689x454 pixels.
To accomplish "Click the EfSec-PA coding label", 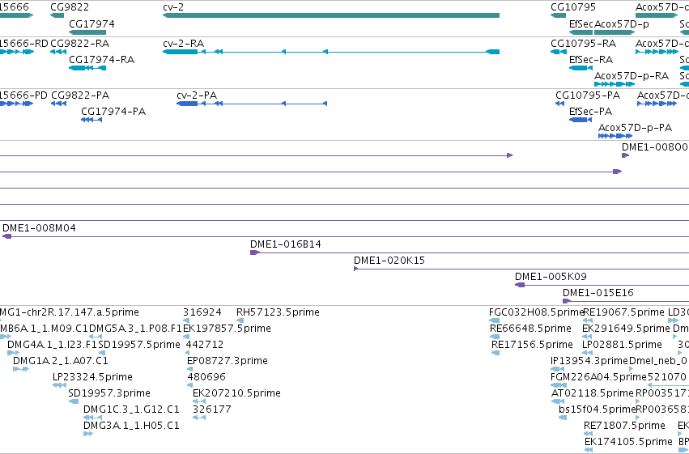I will coord(590,111).
